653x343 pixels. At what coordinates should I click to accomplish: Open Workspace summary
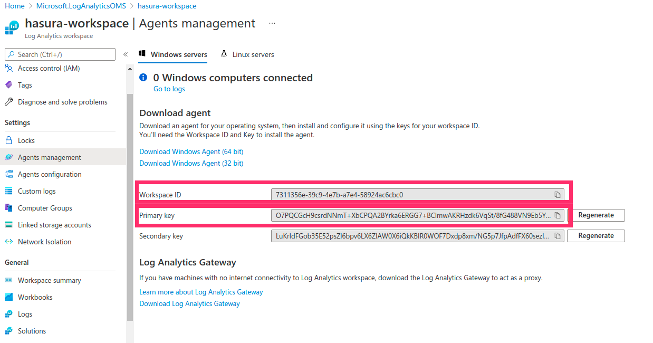(x=49, y=280)
